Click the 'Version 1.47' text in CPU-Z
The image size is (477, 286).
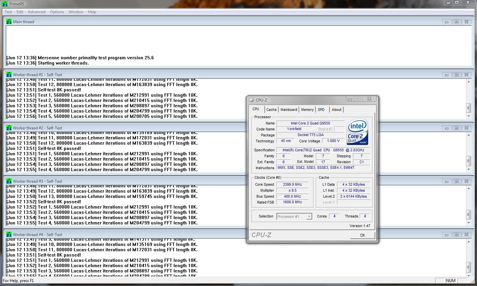[x=360, y=226]
